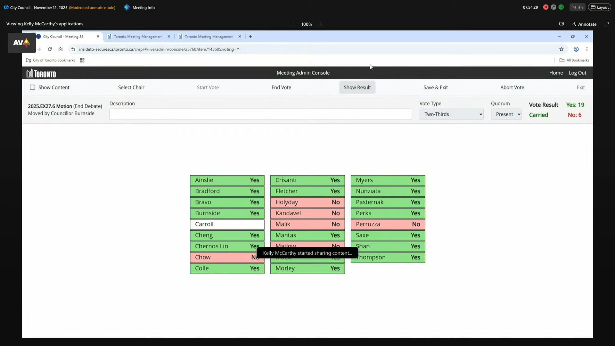
Task: Select the City Council - Meeting 34 tab
Action: coord(64,37)
